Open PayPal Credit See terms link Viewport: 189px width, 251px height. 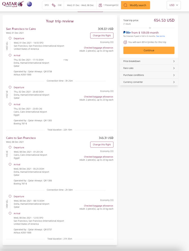(x=161, y=36)
